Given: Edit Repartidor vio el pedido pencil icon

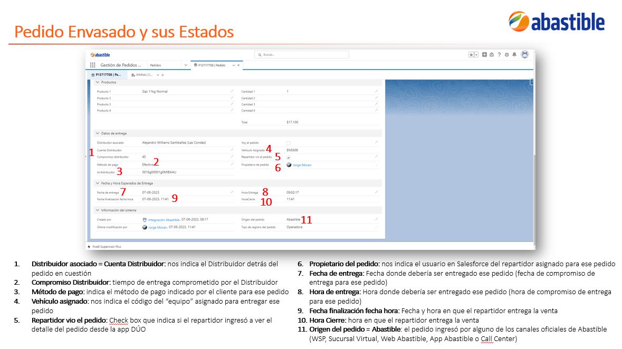Looking at the screenshot, I should click(377, 157).
